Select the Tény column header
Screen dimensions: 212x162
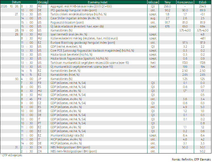[x=167, y=2]
